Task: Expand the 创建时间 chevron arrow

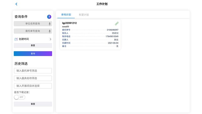Action: click(50, 39)
